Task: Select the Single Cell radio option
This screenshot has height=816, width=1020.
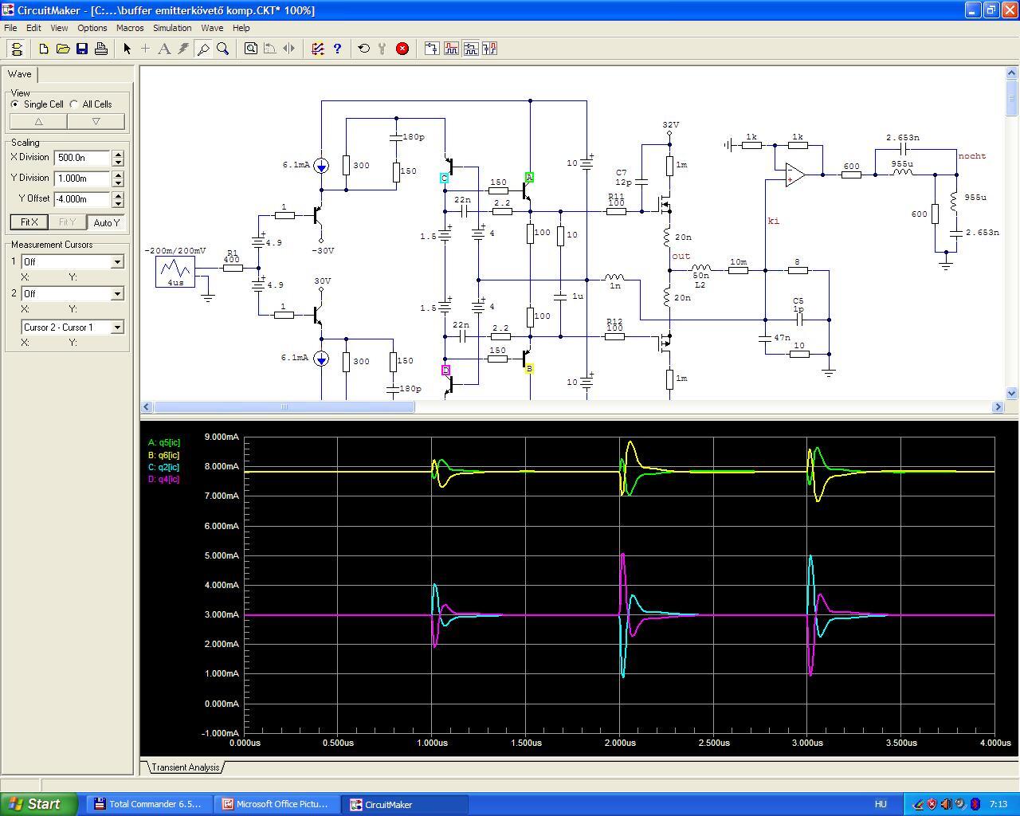Action: click(x=15, y=104)
